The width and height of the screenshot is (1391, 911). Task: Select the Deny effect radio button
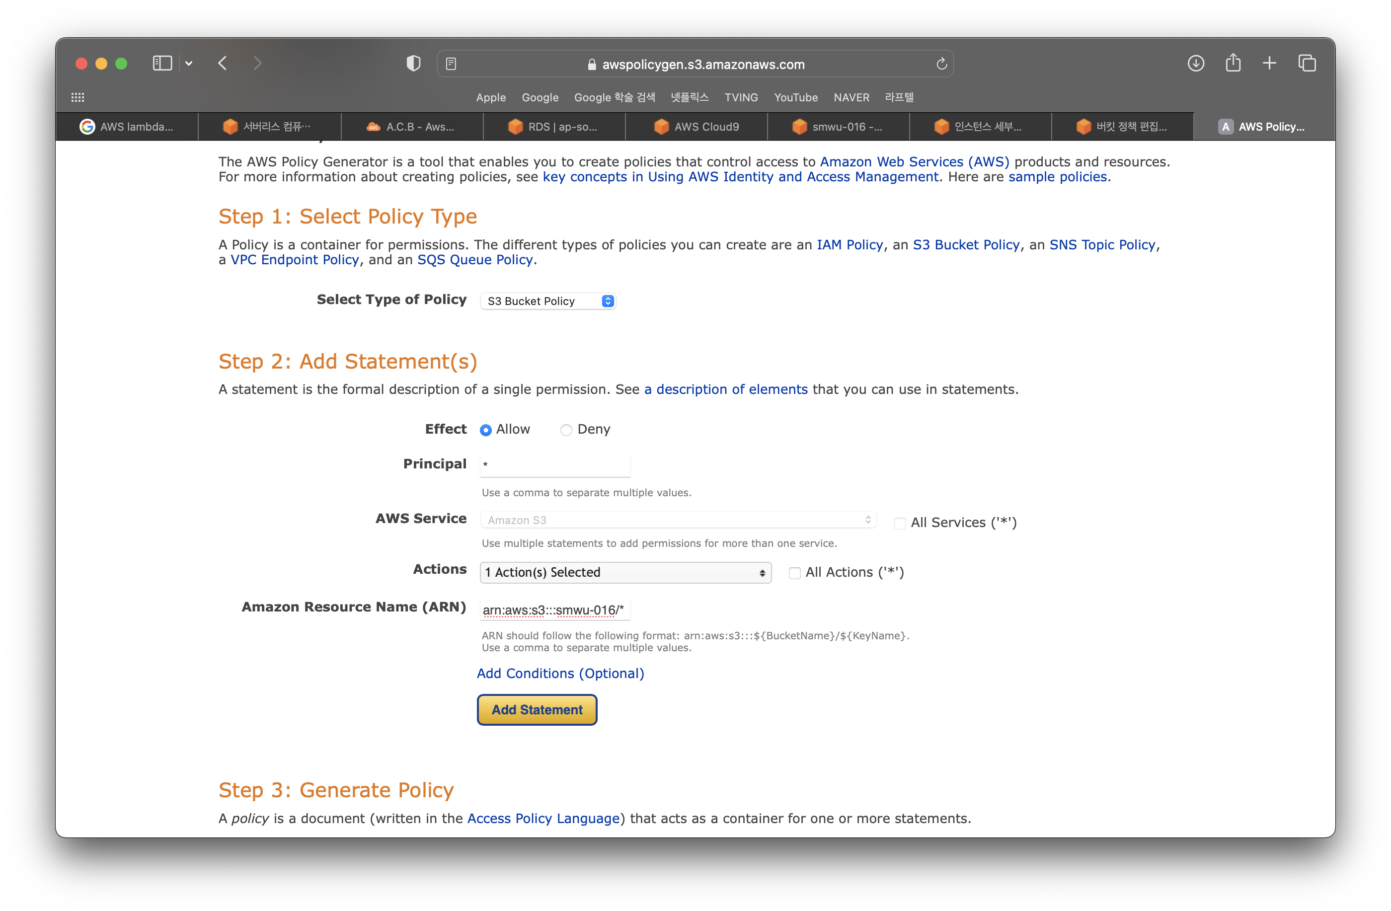coord(566,430)
